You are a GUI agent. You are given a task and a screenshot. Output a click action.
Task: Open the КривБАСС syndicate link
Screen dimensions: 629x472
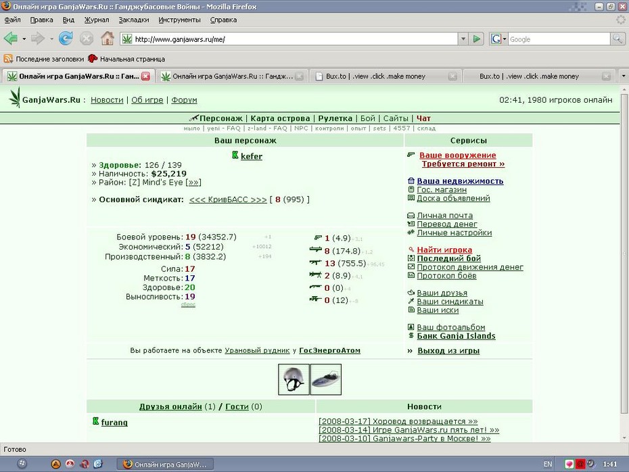228,199
